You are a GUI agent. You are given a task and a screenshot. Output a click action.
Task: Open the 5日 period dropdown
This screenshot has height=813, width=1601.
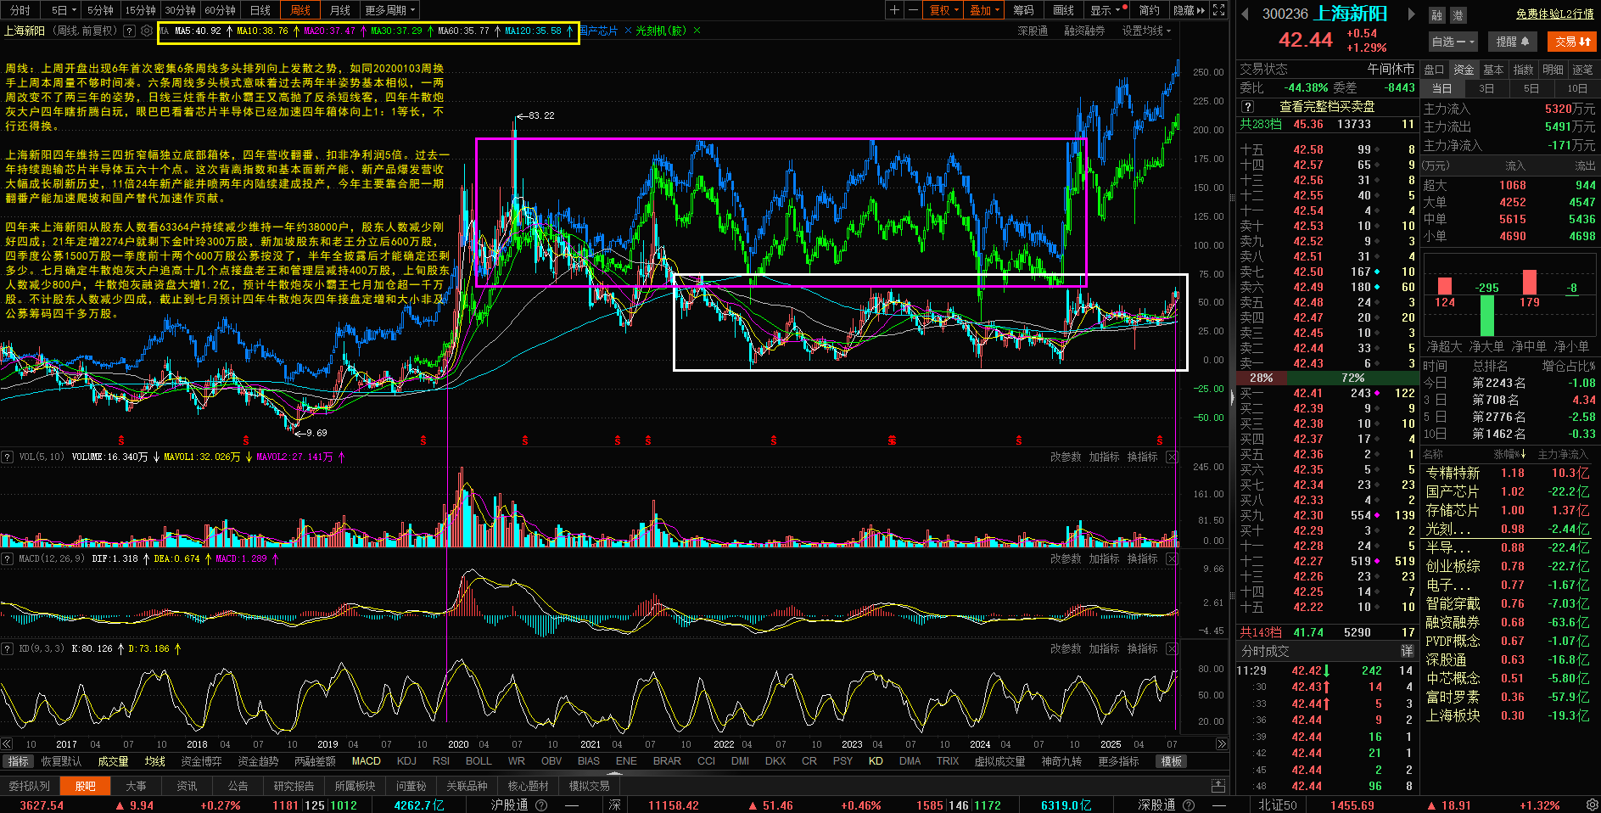64,10
